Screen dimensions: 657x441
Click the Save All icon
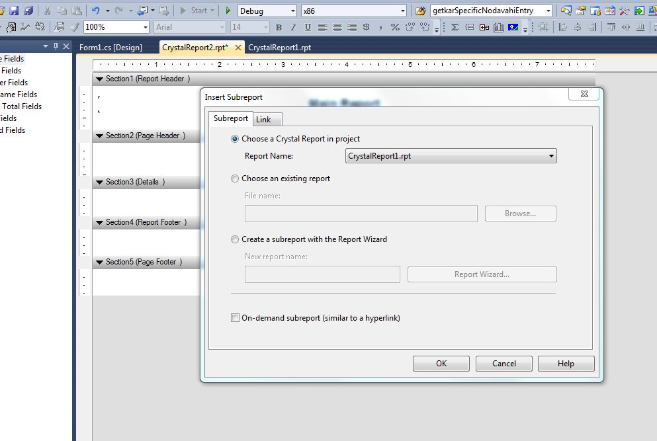28,11
